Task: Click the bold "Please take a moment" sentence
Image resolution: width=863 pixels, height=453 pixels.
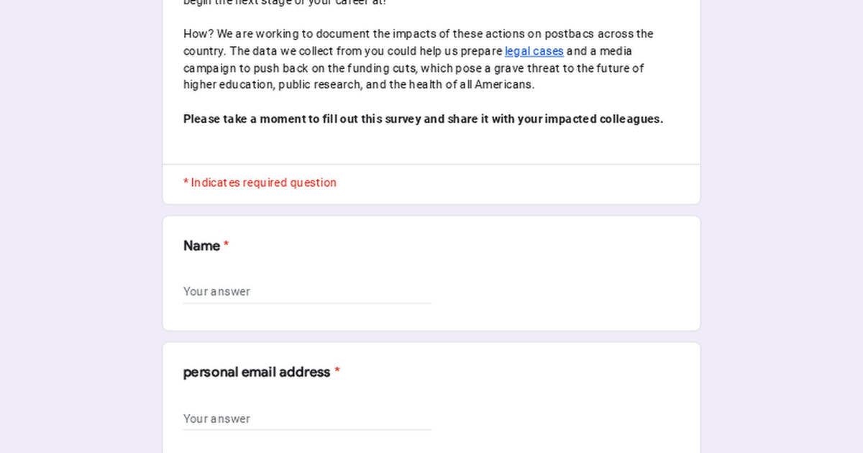Action: (423, 119)
